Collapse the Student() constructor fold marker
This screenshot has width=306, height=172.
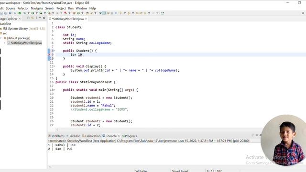click(x=55, y=51)
